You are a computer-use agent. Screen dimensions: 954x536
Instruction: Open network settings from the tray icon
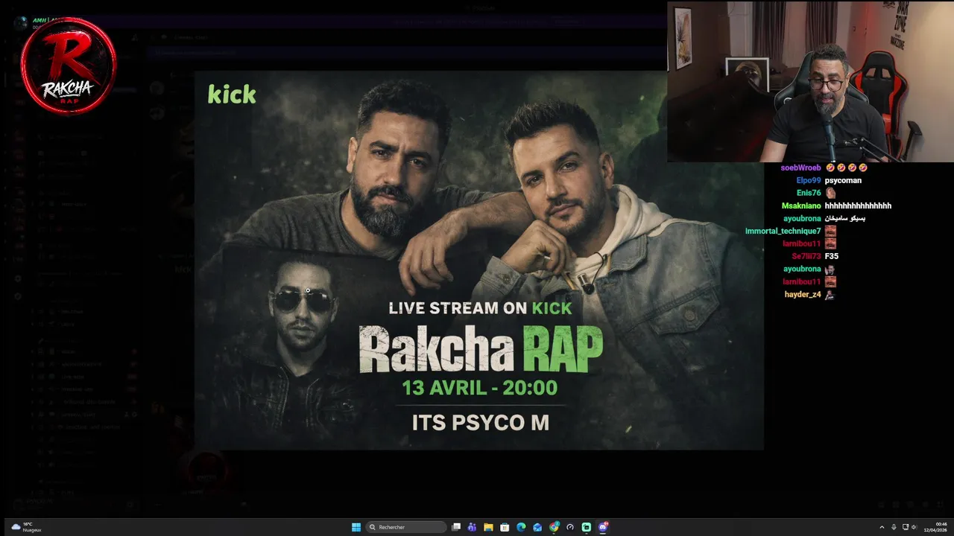tap(906, 527)
